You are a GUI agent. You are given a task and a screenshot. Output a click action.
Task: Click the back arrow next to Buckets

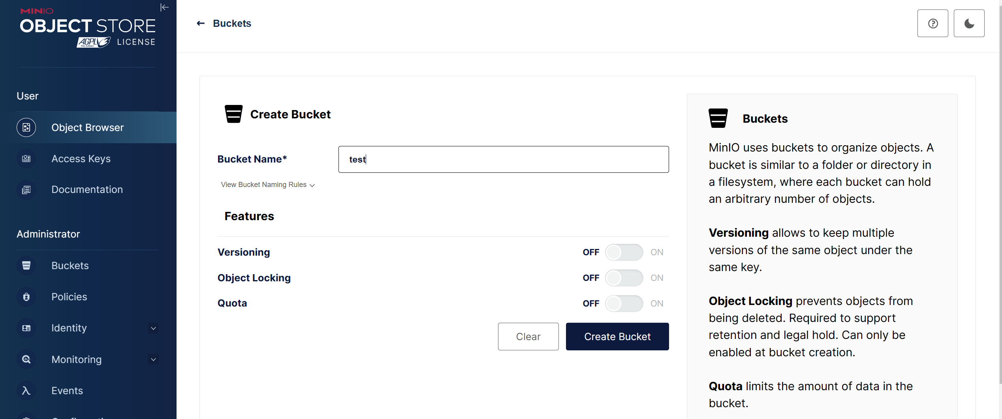click(x=201, y=24)
